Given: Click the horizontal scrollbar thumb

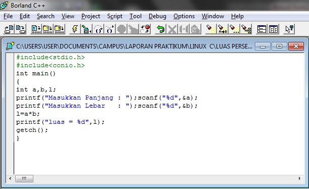Looking at the screenshot, I should (x=24, y=178).
